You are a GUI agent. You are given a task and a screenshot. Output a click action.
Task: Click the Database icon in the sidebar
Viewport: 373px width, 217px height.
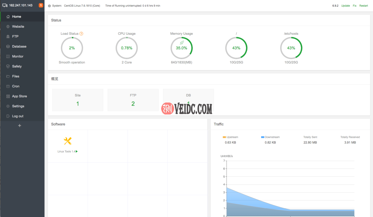(x=8, y=47)
